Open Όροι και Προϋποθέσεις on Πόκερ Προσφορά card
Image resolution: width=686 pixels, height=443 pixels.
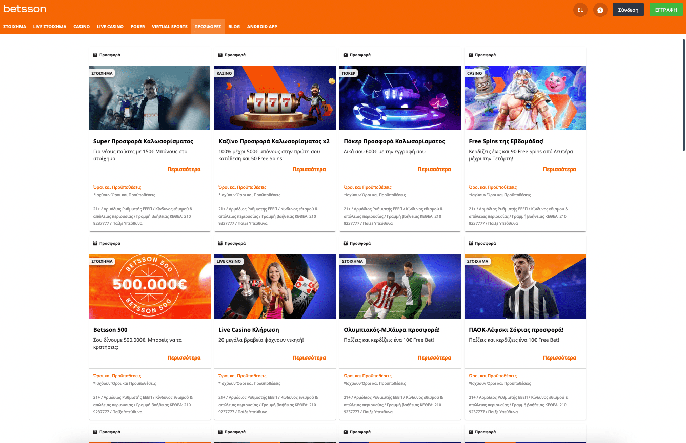point(367,187)
